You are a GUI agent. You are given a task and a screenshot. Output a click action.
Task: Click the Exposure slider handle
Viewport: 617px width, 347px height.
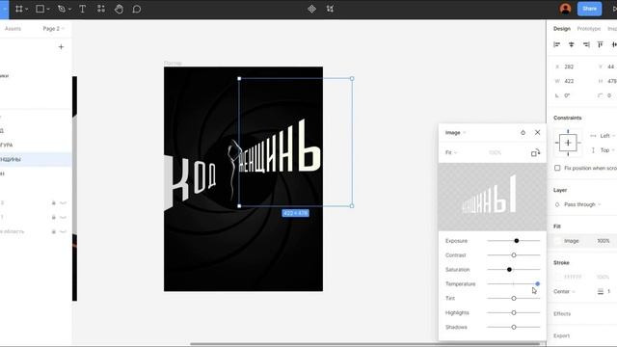click(517, 241)
